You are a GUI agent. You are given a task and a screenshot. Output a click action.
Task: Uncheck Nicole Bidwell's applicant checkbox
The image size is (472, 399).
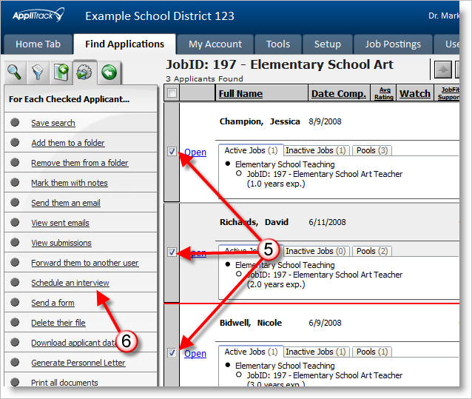click(172, 353)
